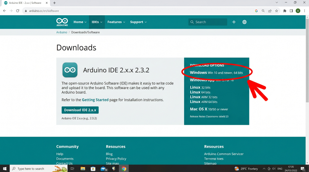This screenshot has height=172, width=309.
Task: Open the Windows Start menu
Action: click(5, 169)
